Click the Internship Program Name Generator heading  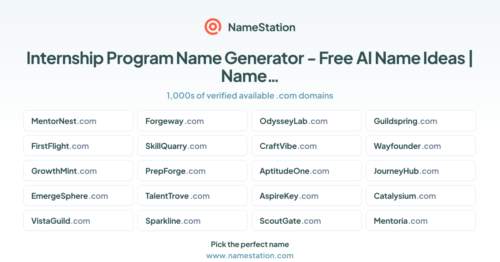pos(250,67)
